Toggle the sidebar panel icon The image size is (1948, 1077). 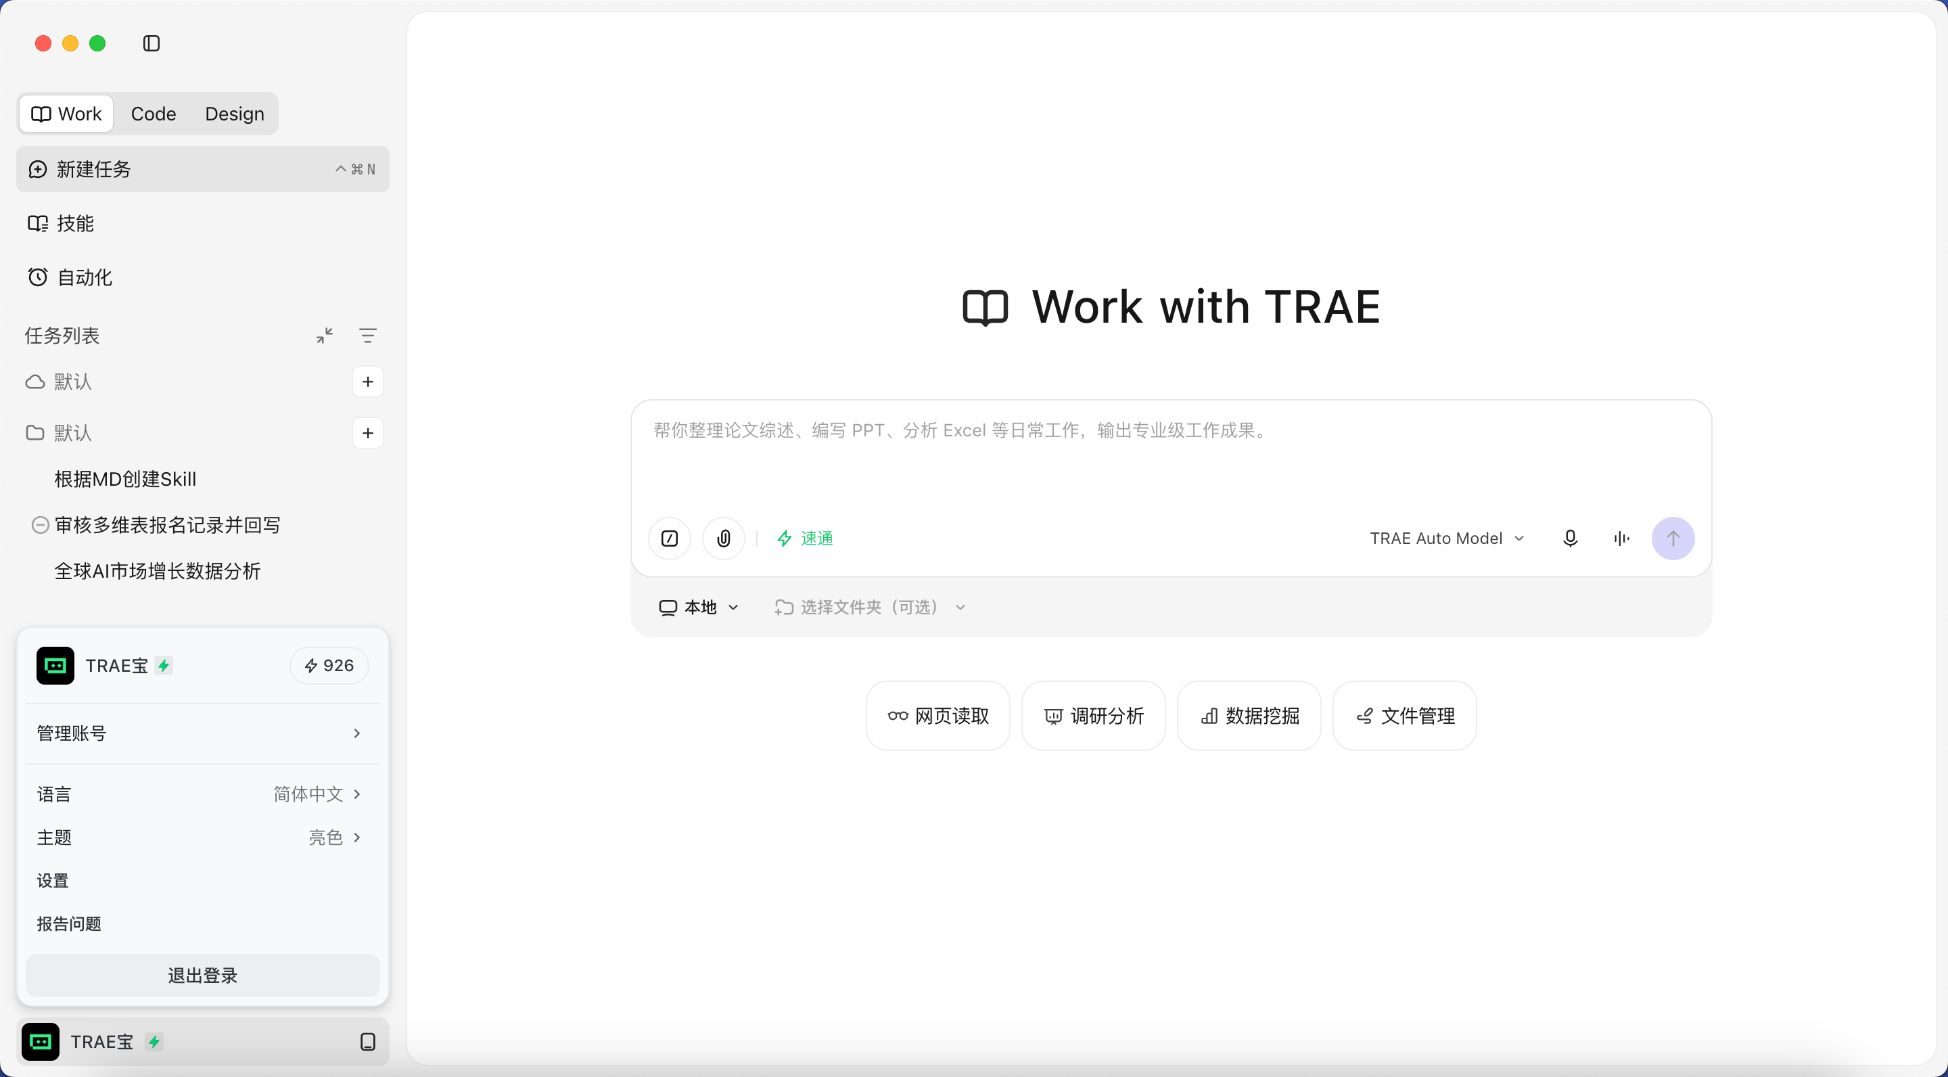[x=152, y=43]
